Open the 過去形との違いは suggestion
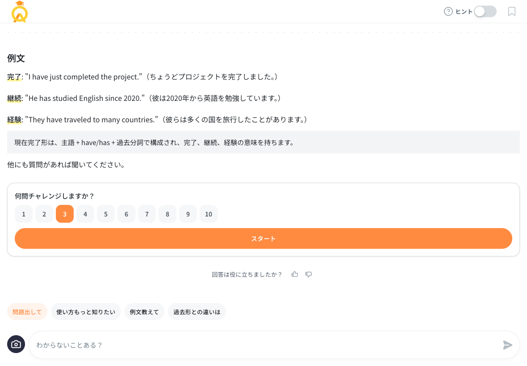Image resolution: width=527 pixels, height=366 pixels. click(197, 312)
